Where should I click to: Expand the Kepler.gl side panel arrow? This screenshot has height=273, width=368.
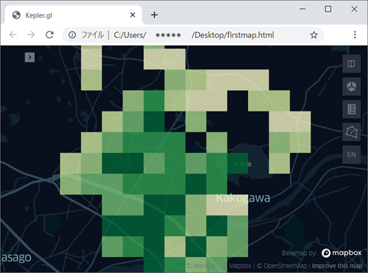(x=30, y=57)
